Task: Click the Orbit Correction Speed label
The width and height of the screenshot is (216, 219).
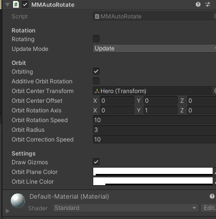Action: point(43,140)
